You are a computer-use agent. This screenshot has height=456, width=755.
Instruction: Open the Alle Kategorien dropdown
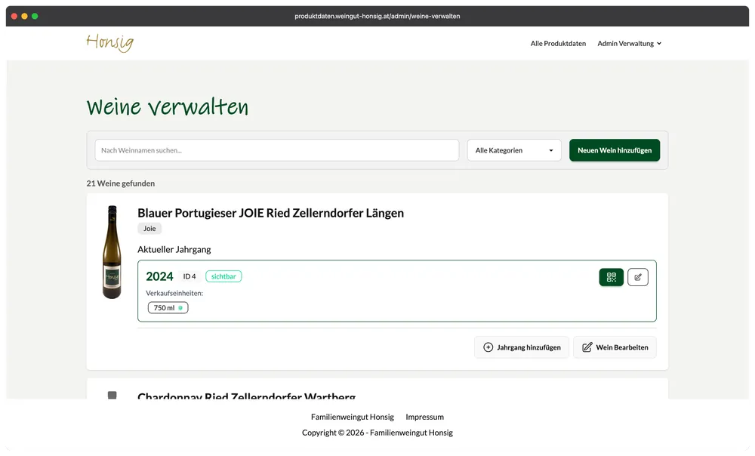(x=513, y=150)
